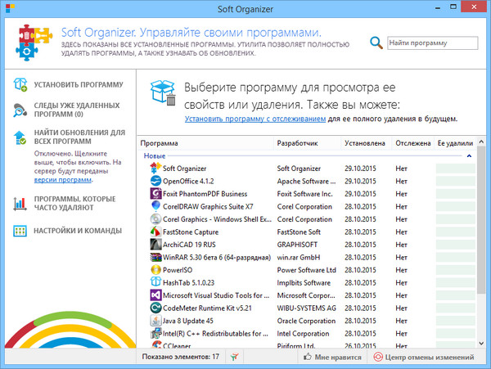Click the filter icon in status bar
Screen dimensions: 491x369
click(235, 357)
